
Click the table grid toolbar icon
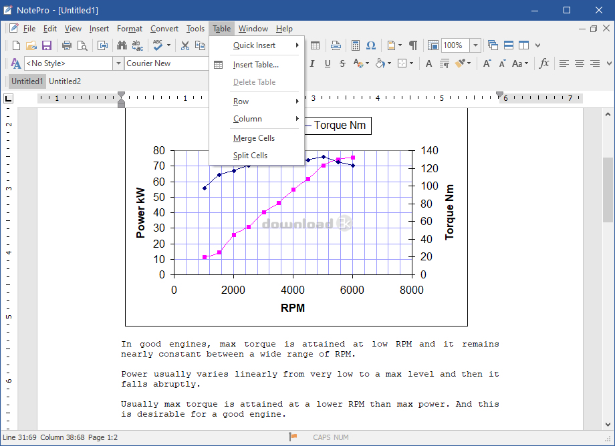(x=315, y=45)
